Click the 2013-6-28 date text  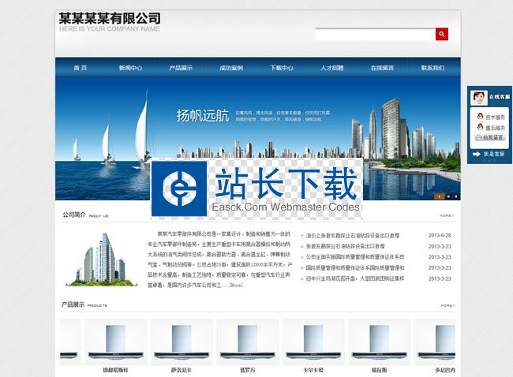point(440,235)
